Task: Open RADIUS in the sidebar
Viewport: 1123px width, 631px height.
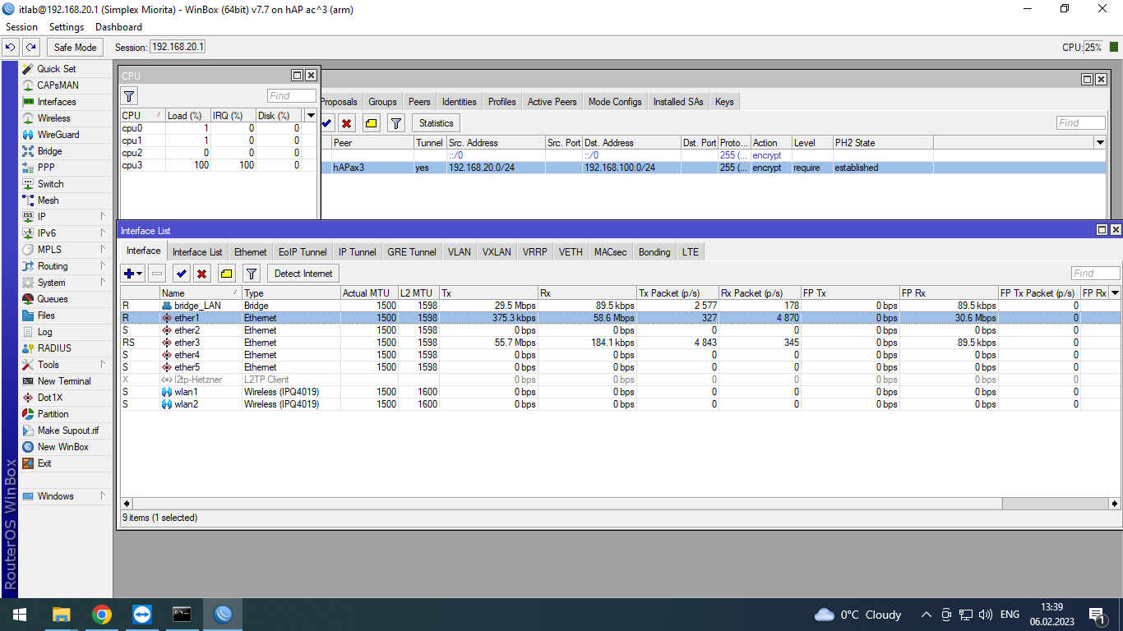Action: [x=54, y=348]
